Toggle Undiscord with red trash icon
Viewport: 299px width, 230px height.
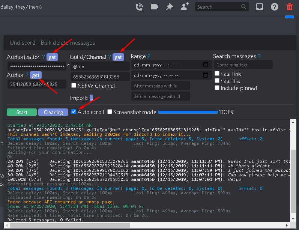(x=290, y=7)
